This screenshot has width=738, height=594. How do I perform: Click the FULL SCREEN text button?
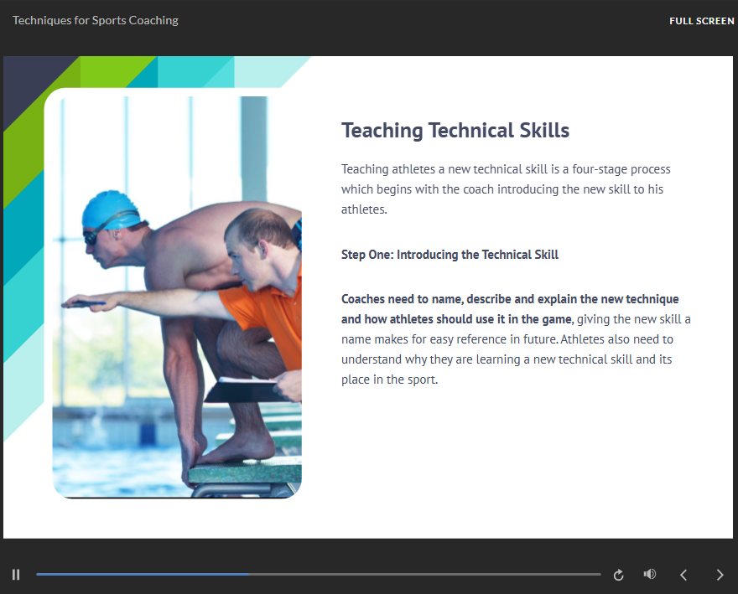tap(701, 20)
